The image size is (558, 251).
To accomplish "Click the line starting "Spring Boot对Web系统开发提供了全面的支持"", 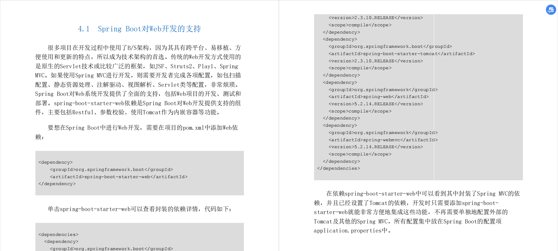I will [138, 94].
